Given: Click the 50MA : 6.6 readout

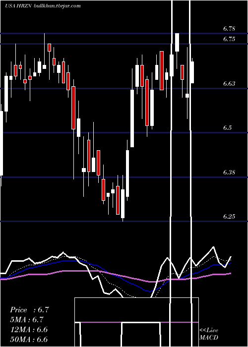Looking at the screenshot, I should coord(29,339).
